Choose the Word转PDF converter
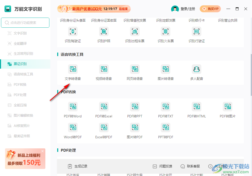 coord(73,131)
